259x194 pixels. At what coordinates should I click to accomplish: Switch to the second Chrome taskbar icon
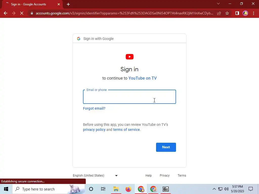pyautogui.click(x=153, y=189)
